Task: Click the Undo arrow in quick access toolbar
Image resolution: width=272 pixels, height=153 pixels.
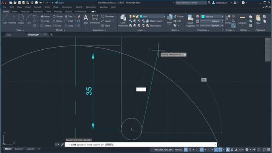Action: [41, 3]
